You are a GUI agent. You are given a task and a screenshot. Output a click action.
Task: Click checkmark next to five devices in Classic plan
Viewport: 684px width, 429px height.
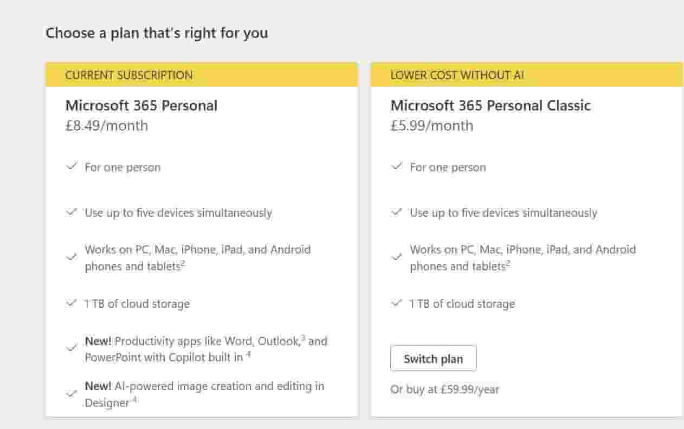397,212
